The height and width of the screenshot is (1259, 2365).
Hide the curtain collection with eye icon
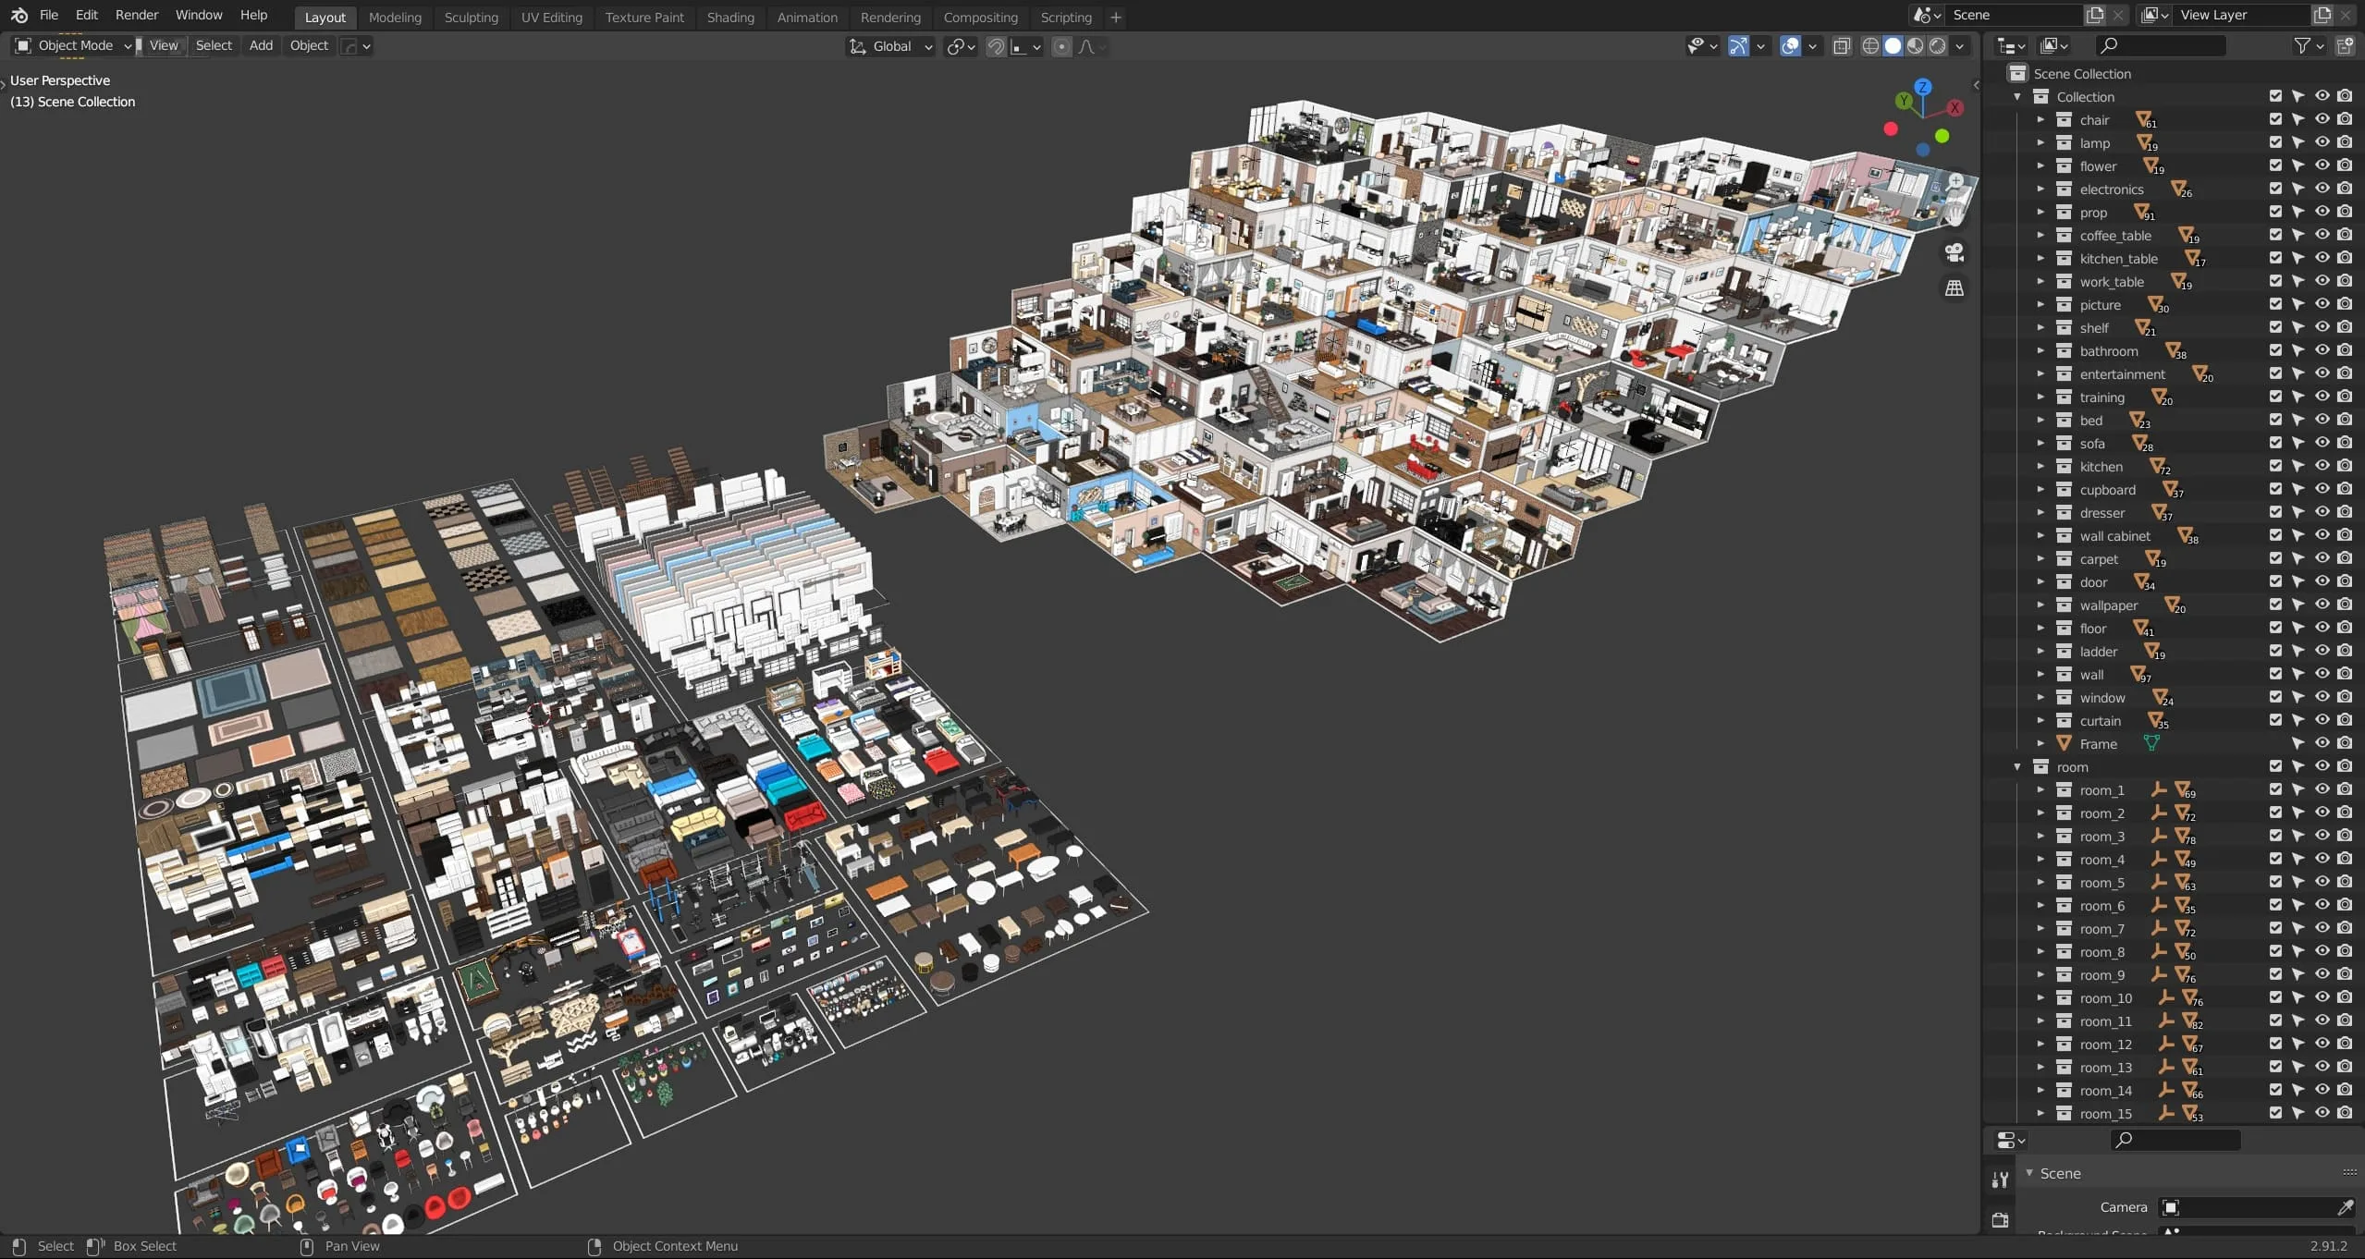click(2322, 720)
